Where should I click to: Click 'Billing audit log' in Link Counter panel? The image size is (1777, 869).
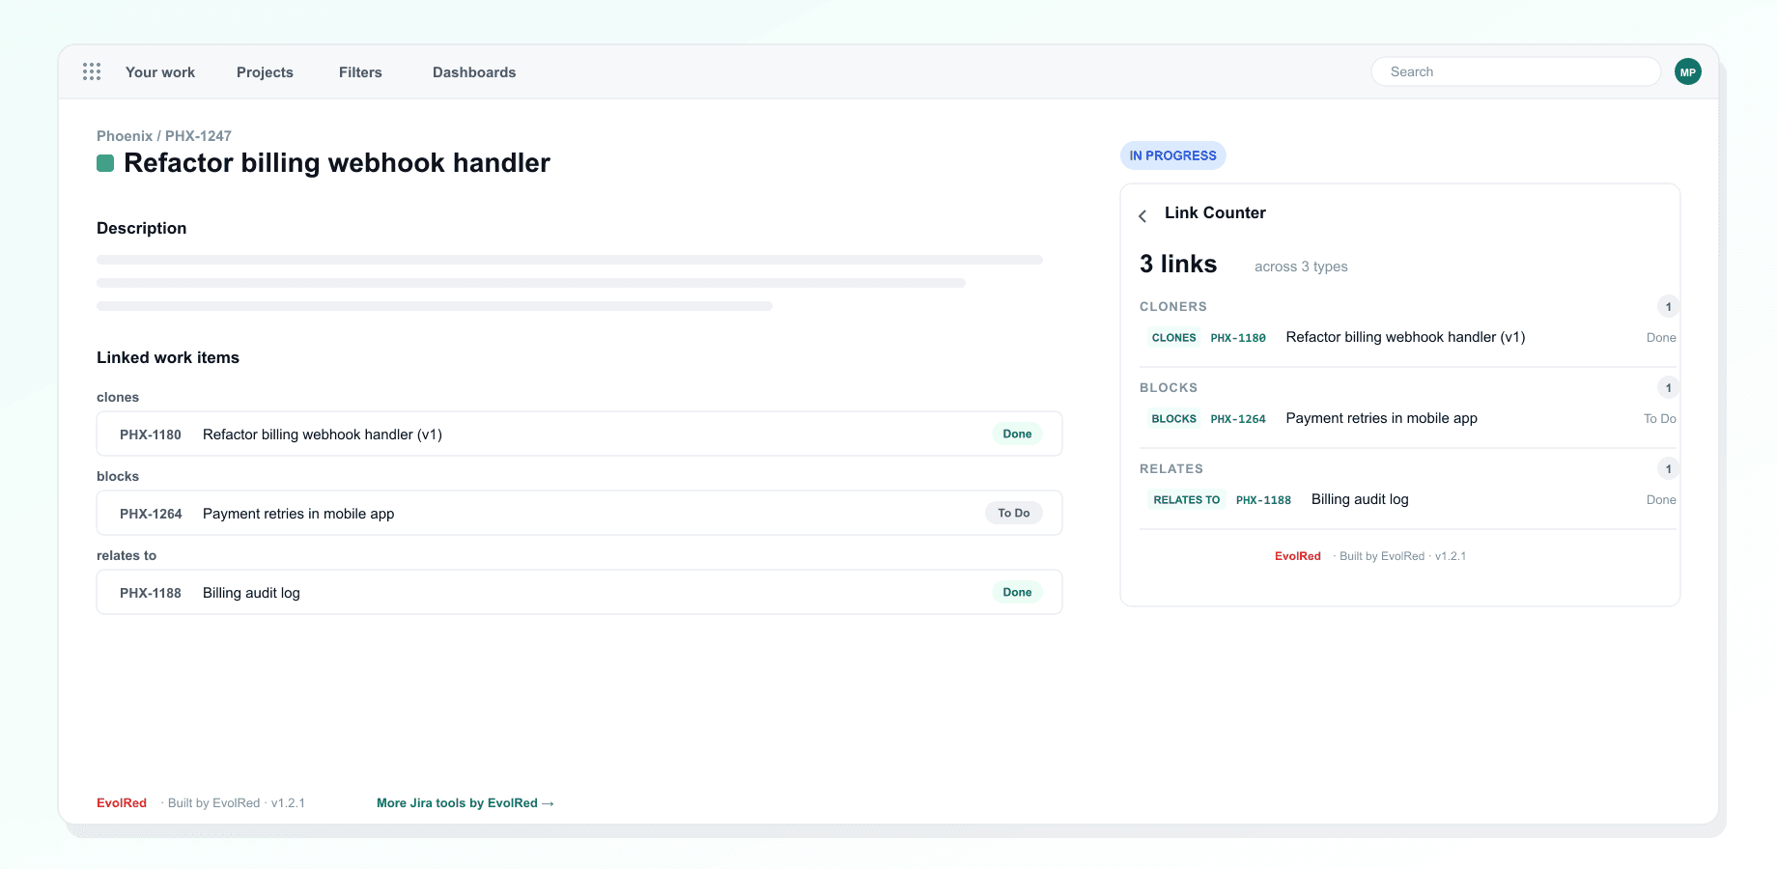pos(1360,499)
